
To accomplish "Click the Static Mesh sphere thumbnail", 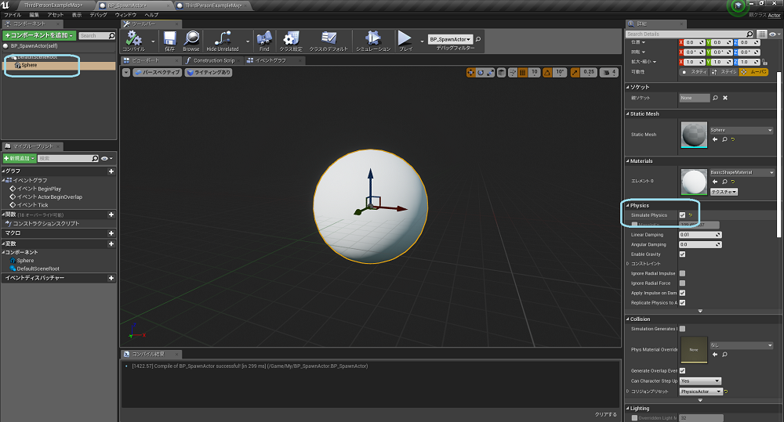I will point(694,135).
